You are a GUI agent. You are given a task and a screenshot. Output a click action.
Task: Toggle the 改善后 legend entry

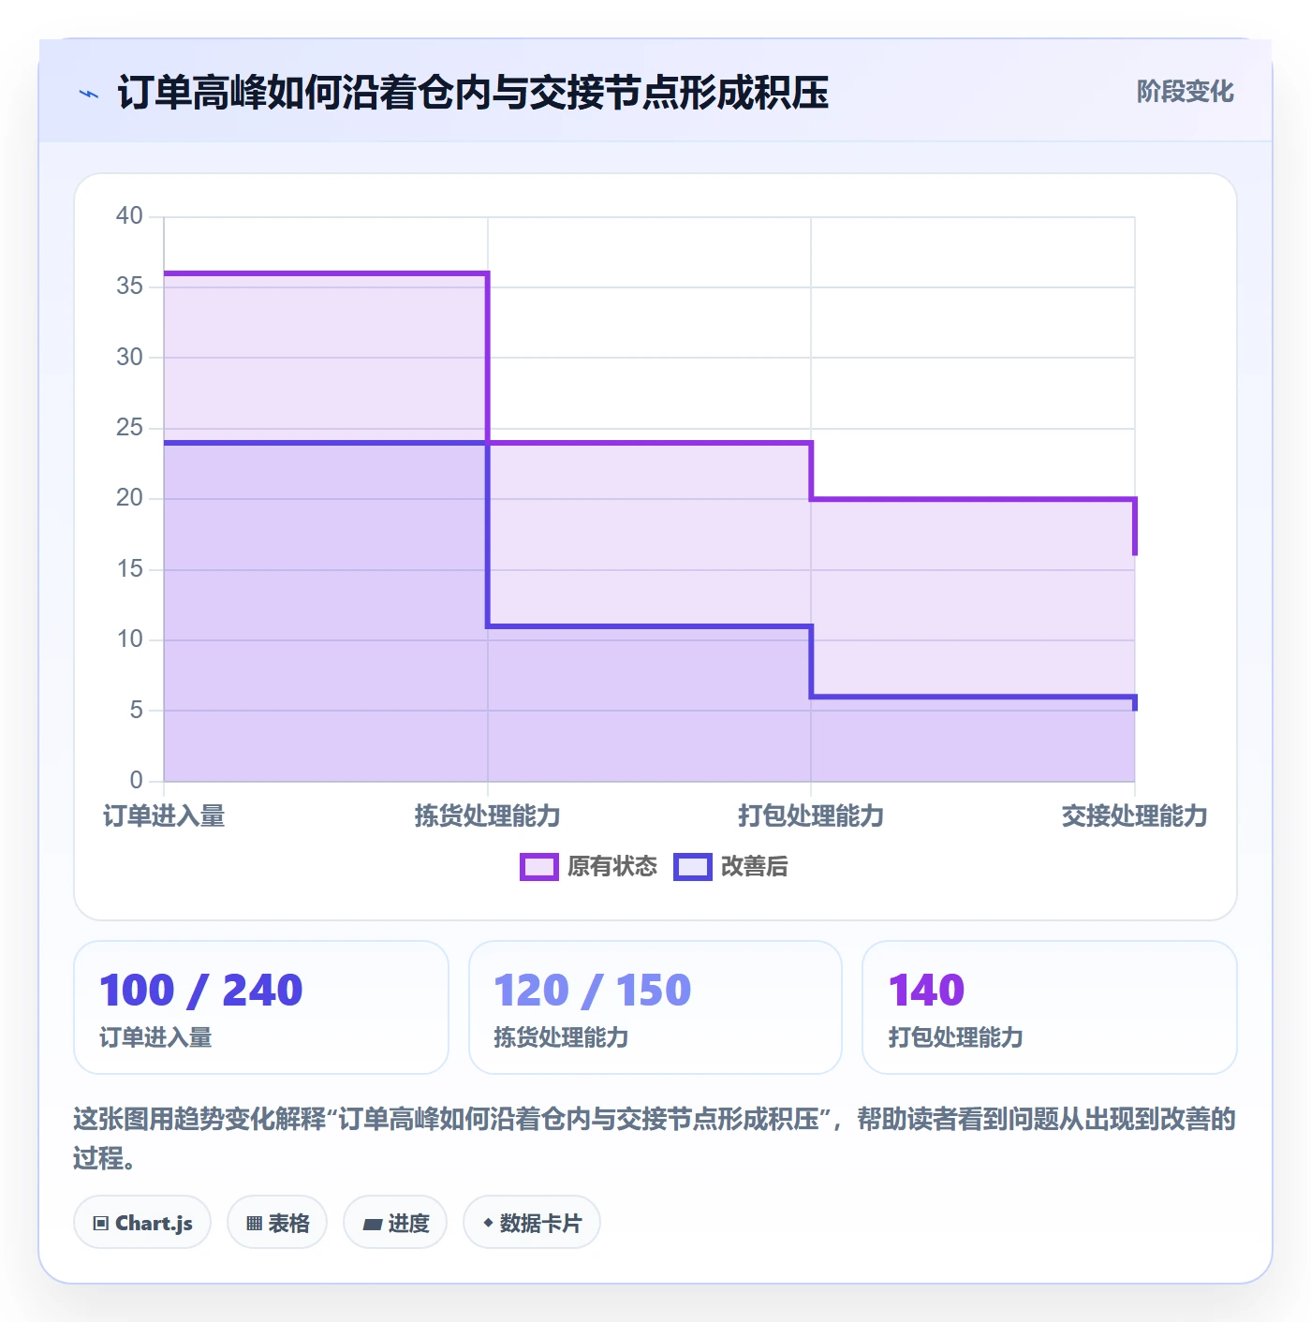(x=731, y=867)
